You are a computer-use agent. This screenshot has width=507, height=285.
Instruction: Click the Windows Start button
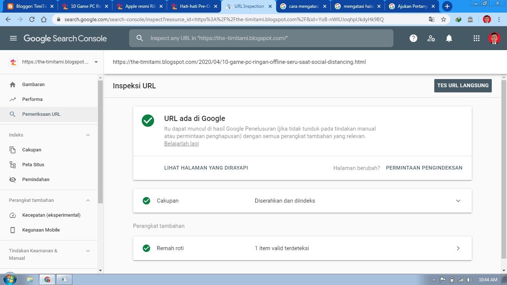9,279
